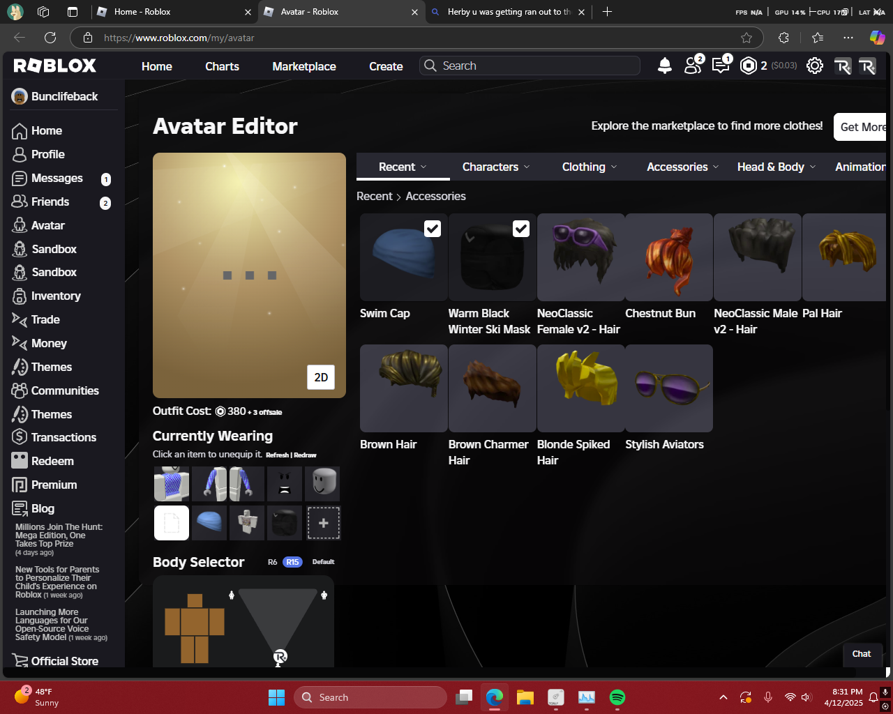The image size is (893, 714).
Task: Click the Home icon in sidebar
Action: pos(20,131)
